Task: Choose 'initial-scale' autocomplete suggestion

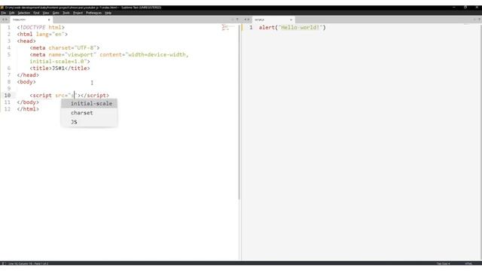Action: pos(89,104)
